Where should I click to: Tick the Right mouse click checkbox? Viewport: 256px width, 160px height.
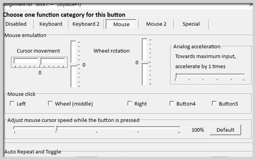click(130, 103)
